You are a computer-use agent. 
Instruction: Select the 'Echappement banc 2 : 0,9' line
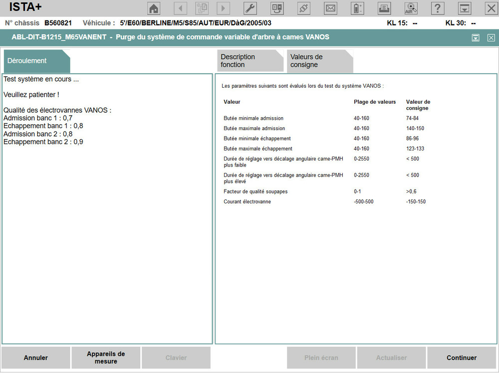point(43,142)
